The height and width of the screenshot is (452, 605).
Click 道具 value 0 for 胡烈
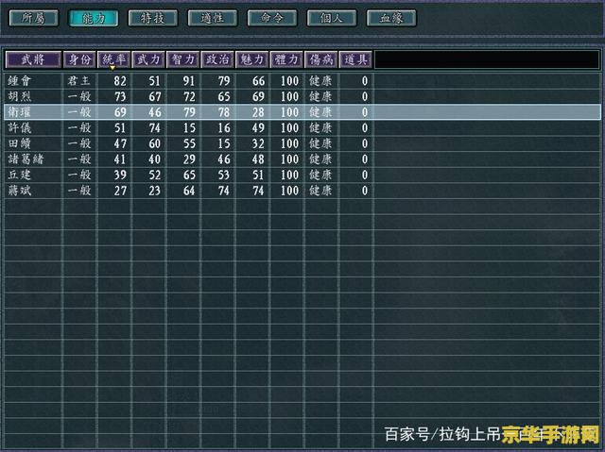365,96
